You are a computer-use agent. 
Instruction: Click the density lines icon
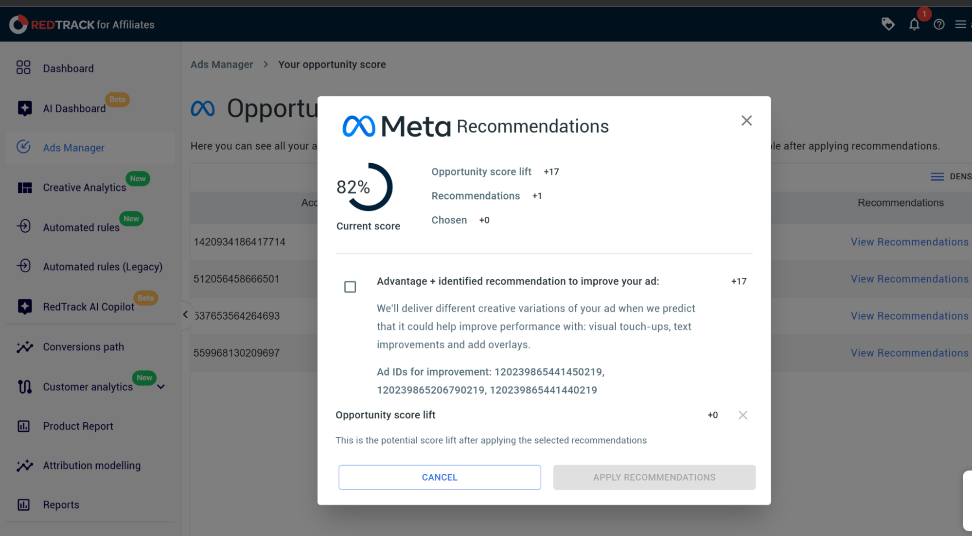937,176
